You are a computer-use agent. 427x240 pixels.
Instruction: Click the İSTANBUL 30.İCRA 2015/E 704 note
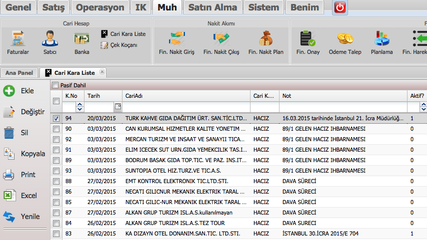pyautogui.click(x=320, y=234)
